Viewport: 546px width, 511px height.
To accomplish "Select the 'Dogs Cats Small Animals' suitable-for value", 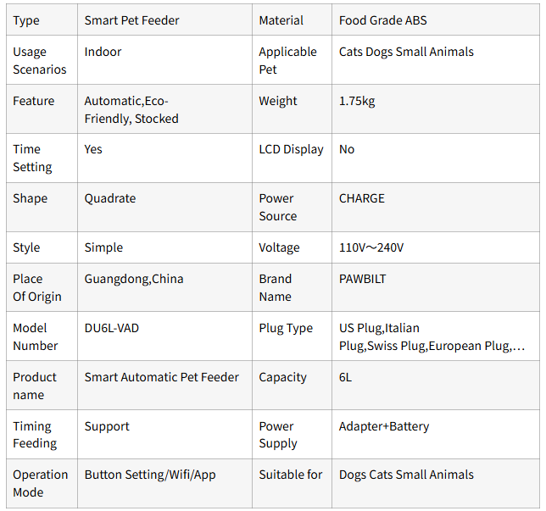I will pyautogui.click(x=406, y=475).
